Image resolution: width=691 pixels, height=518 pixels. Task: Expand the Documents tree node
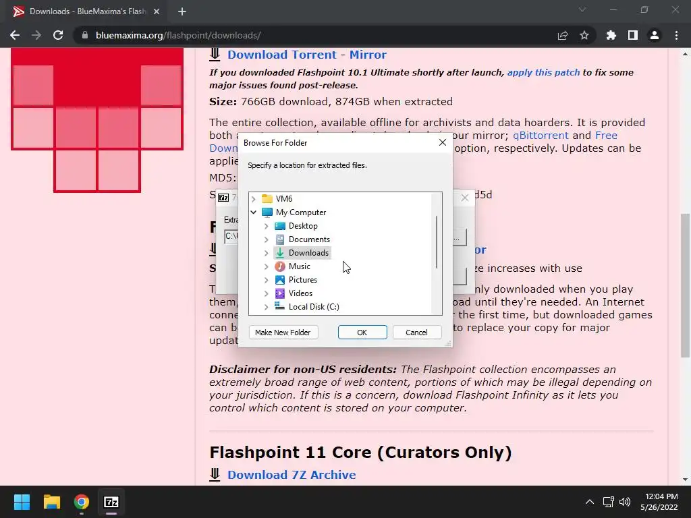point(266,239)
